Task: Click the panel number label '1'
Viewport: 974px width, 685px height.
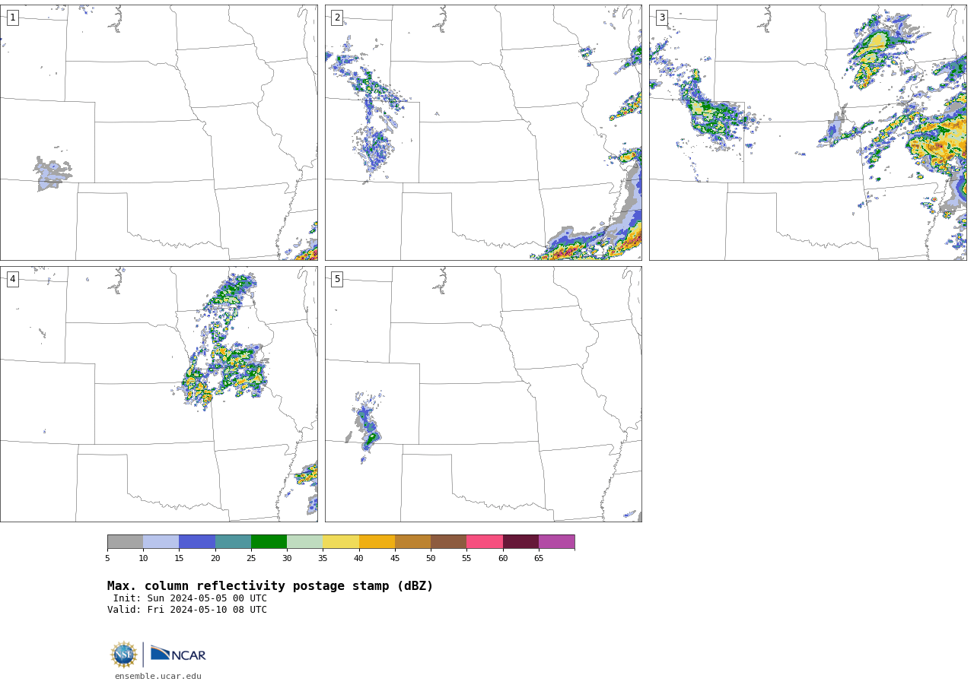Action: (12, 17)
